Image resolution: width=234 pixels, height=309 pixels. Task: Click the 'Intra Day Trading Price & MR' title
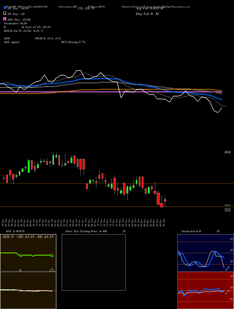click(x=86, y=231)
